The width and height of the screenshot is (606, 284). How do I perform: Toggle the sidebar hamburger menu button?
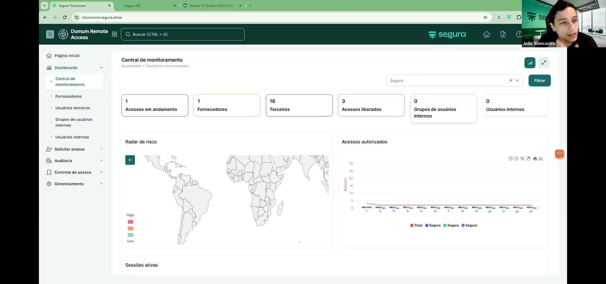tap(50, 34)
